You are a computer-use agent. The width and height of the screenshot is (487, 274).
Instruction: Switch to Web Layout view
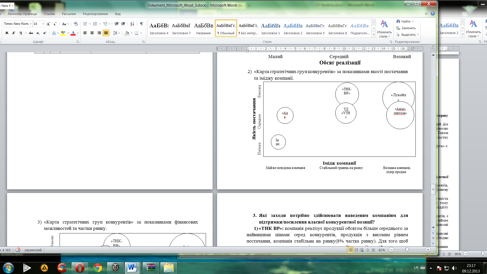click(x=362, y=250)
